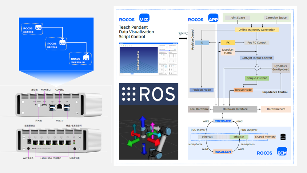Click the Position Control vertical label
The image size is (307, 173).
(x=193, y=39)
